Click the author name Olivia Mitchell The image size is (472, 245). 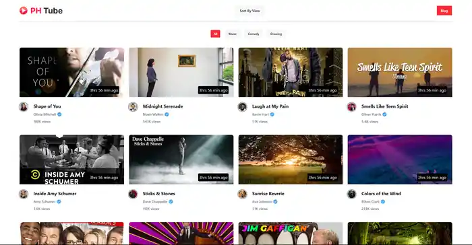pyautogui.click(x=45, y=114)
